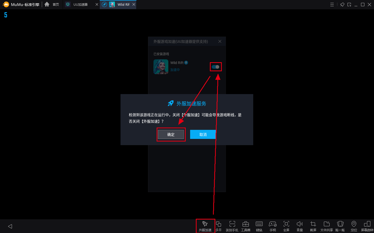Select the 键鼠 keyboard-mouse mapping icon
Viewport: 374px width, 233px height.
(x=259, y=225)
